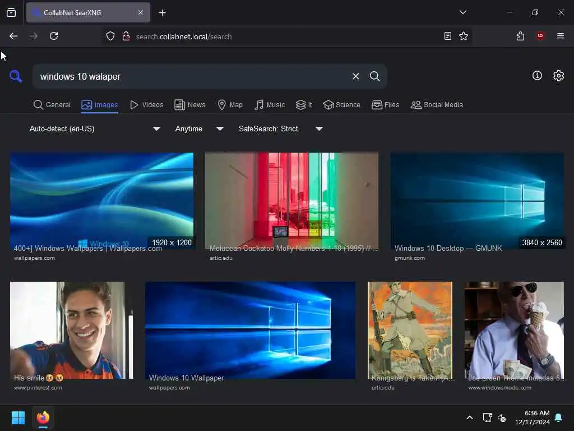Open a new browser tab
574x431 pixels.
(x=162, y=13)
